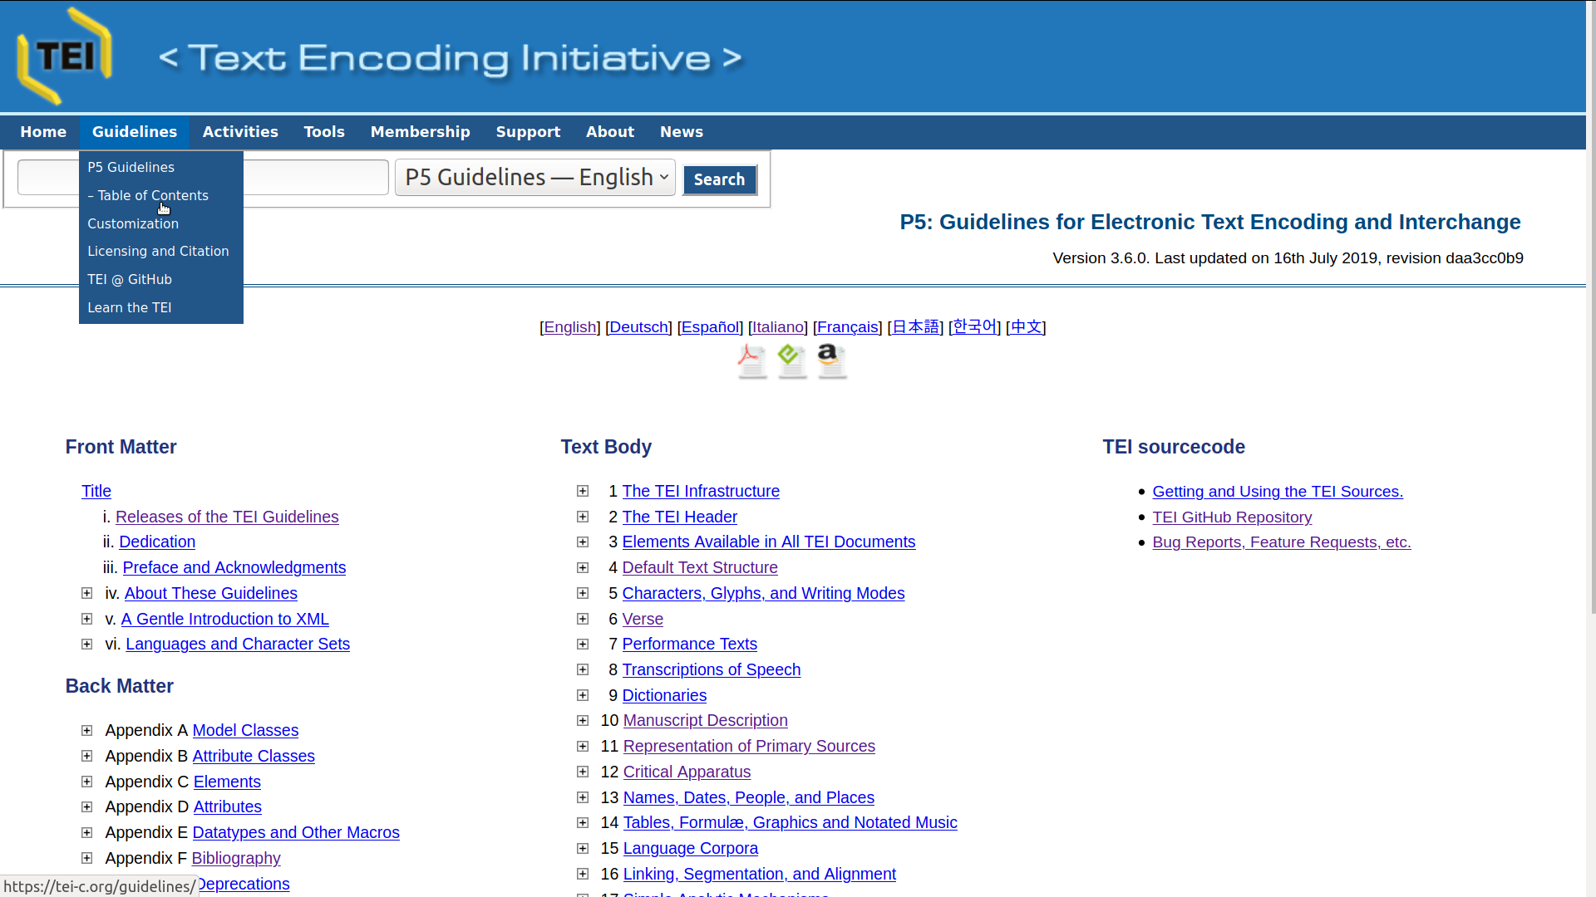This screenshot has height=897, width=1596.
Task: Choose TEI @ GitHub menu entry
Action: [x=130, y=279]
